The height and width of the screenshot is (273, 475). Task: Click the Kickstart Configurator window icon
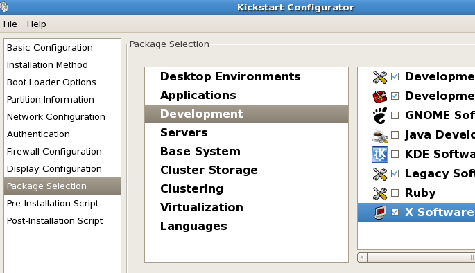pos(4,7)
